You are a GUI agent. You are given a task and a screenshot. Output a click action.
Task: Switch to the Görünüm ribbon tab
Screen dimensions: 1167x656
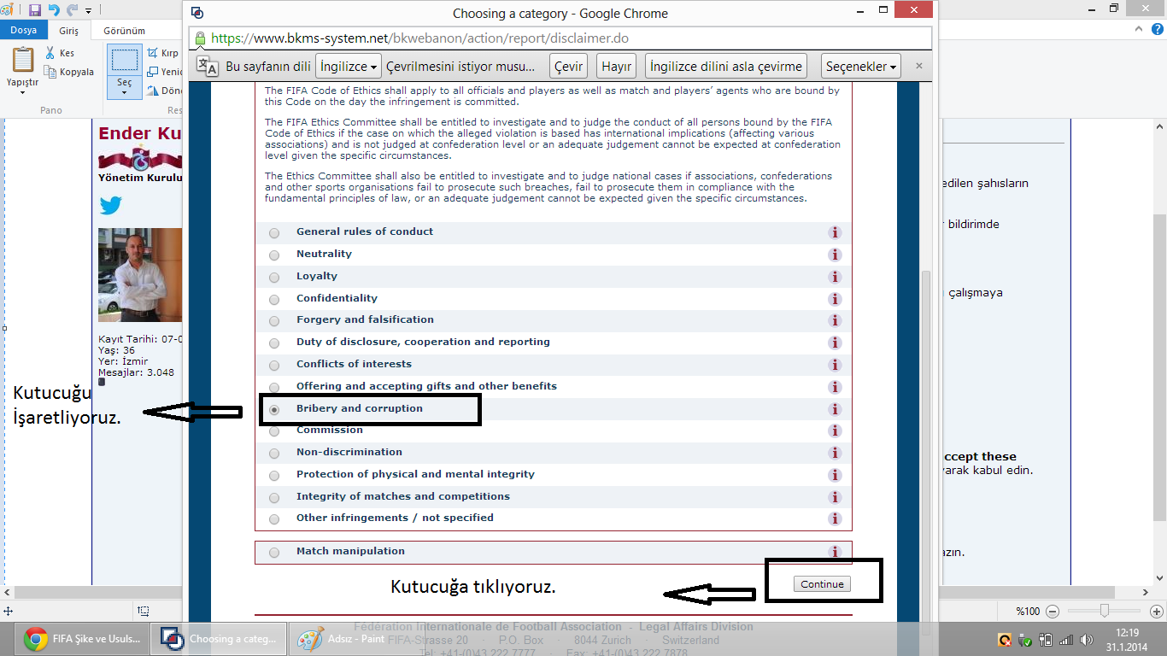click(x=124, y=30)
